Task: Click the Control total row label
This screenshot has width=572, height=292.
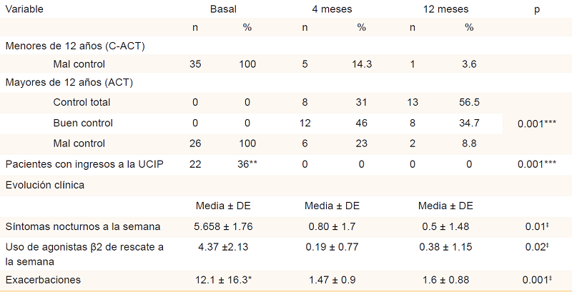Action: click(82, 103)
